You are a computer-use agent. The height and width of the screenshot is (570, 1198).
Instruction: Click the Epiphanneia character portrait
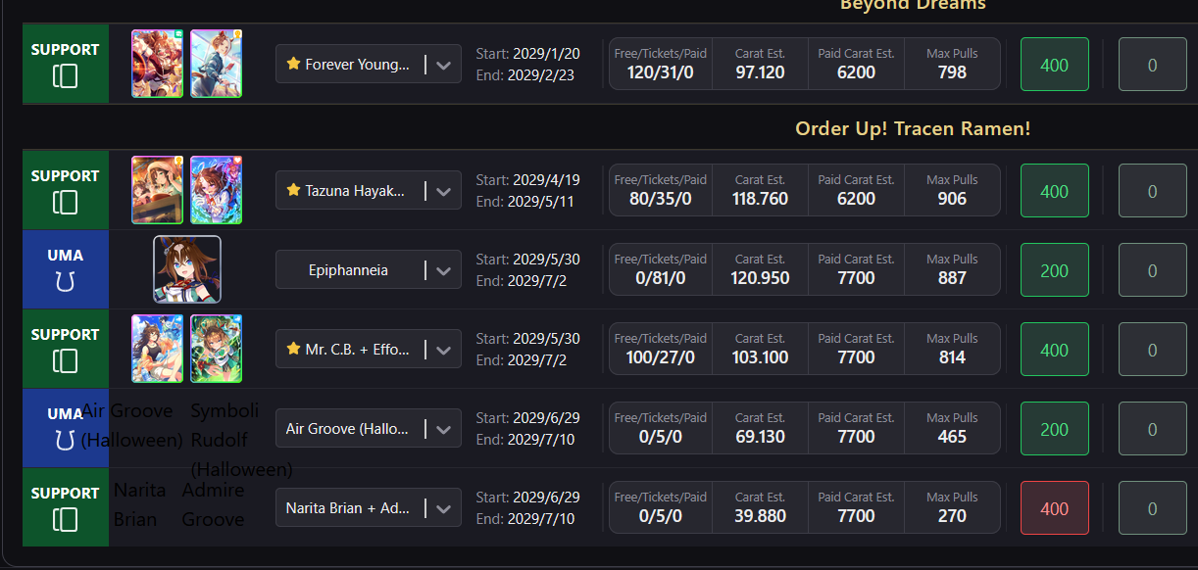[187, 269]
